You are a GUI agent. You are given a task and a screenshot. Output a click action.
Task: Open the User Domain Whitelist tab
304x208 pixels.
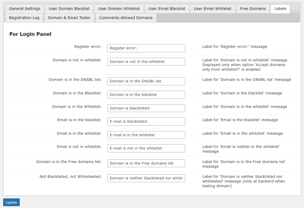point(119,9)
